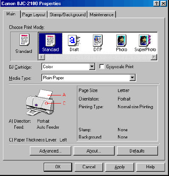The image size is (169, 176).
Task: Switch to the Page Layout tab
Action: pyautogui.click(x=34, y=14)
